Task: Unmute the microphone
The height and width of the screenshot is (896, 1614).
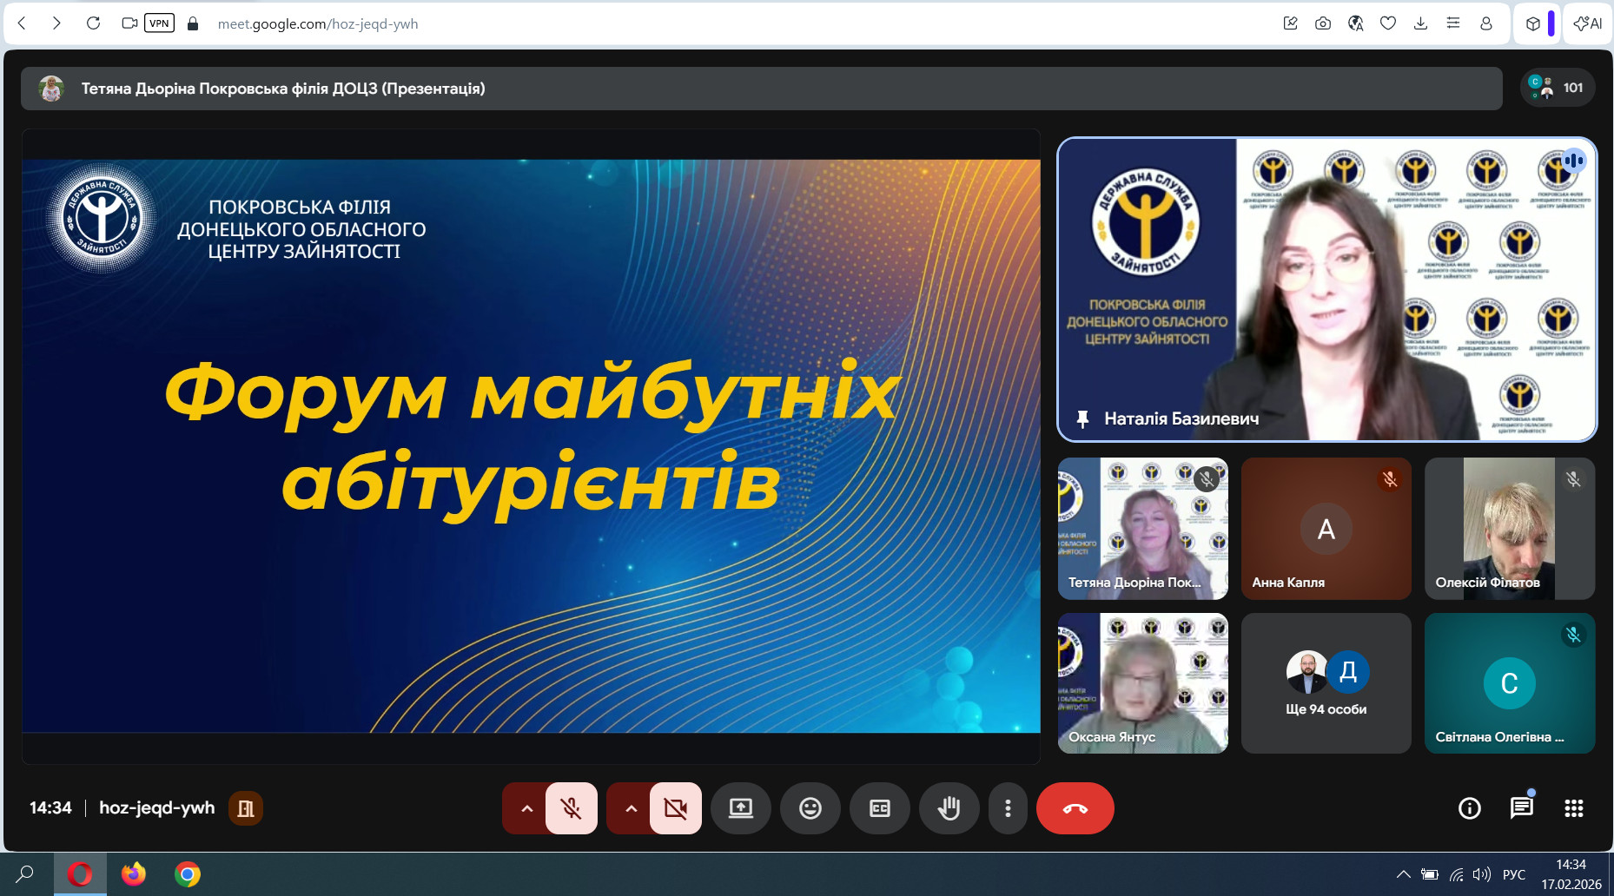Action: [x=571, y=808]
